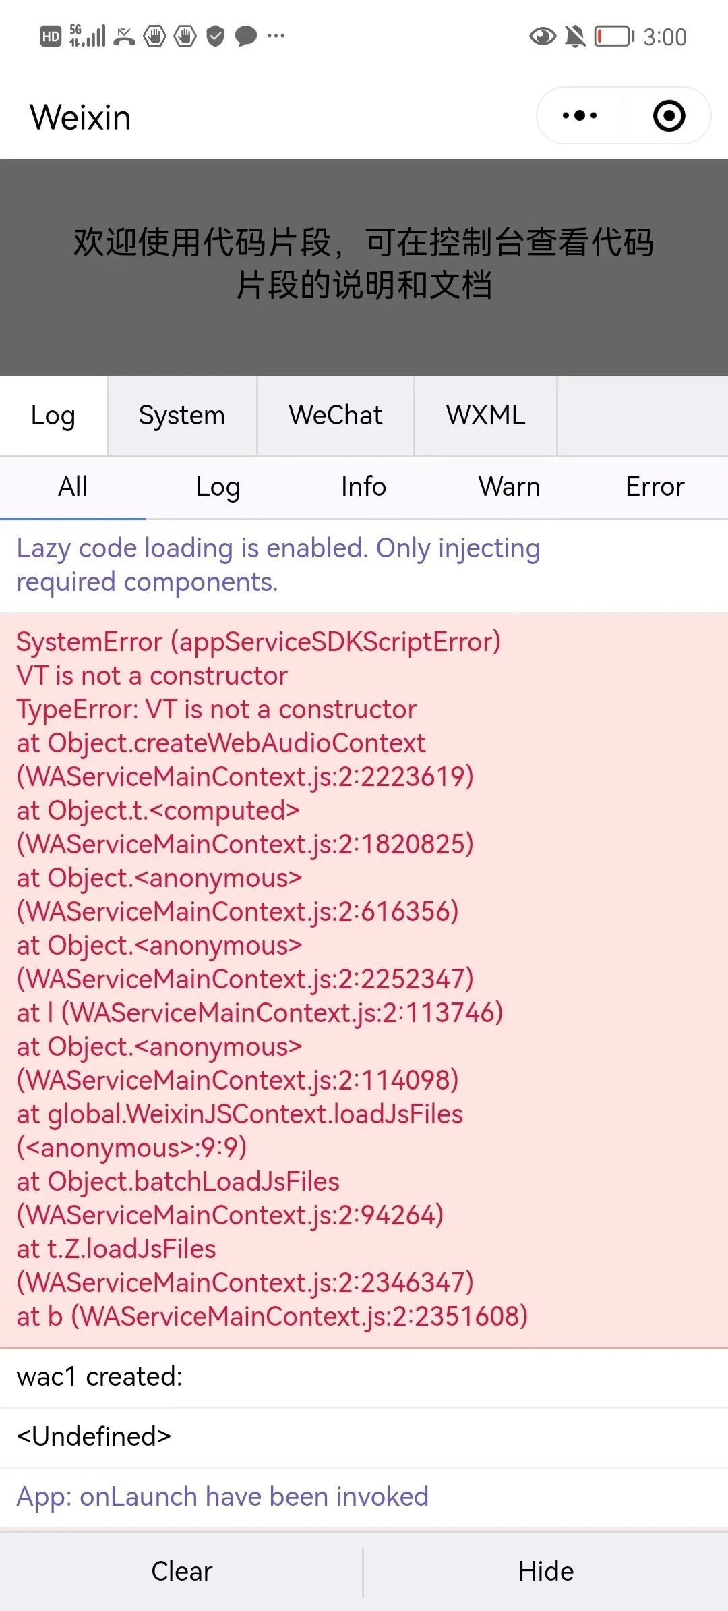The width and height of the screenshot is (728, 1611).
Task: Tap the HD indicator in status bar
Action: click(51, 36)
